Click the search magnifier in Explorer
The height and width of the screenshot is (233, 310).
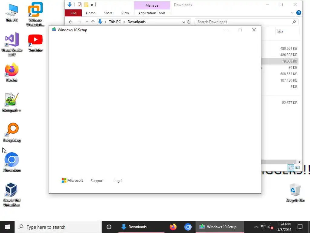294,22
